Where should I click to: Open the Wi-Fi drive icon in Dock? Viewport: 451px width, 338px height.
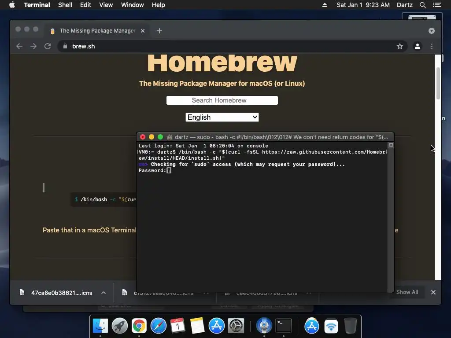331,326
